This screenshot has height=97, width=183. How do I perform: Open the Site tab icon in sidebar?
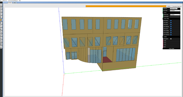1,5
